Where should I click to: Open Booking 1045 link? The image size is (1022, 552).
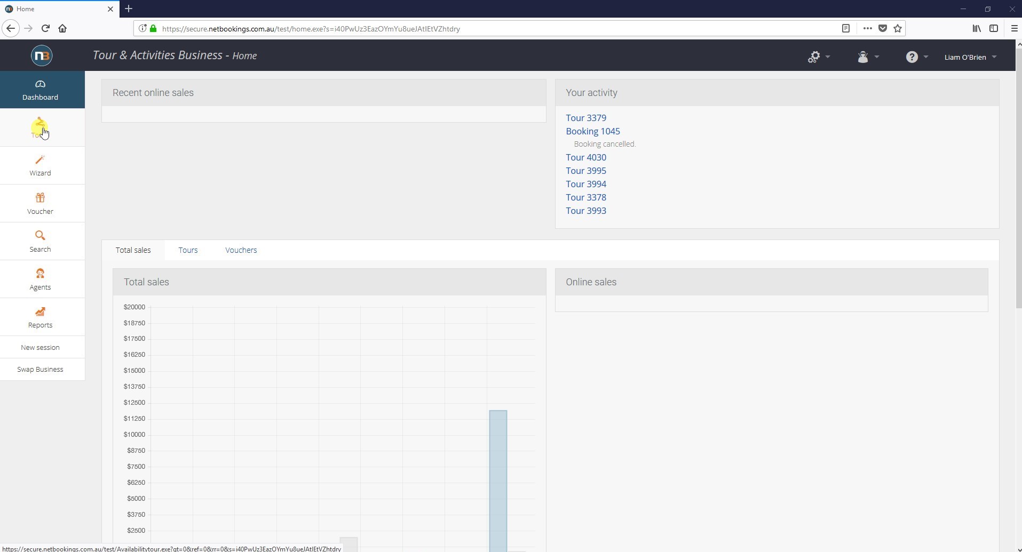pyautogui.click(x=592, y=131)
